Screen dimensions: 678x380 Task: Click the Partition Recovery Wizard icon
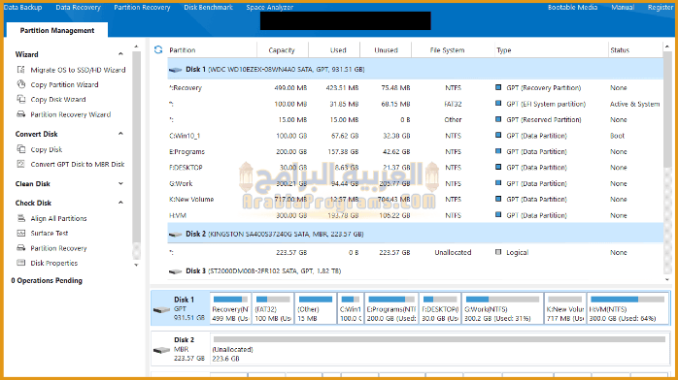tap(20, 114)
